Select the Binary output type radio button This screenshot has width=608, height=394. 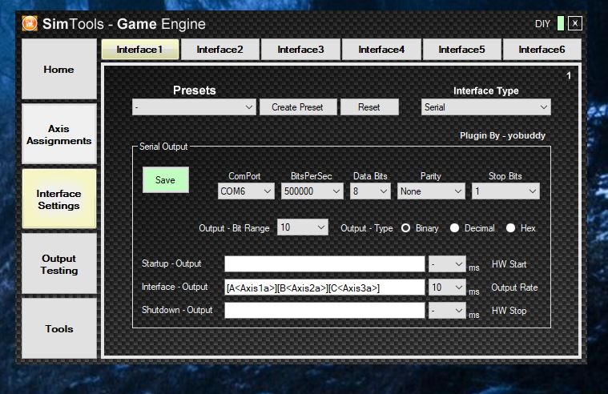(x=406, y=228)
